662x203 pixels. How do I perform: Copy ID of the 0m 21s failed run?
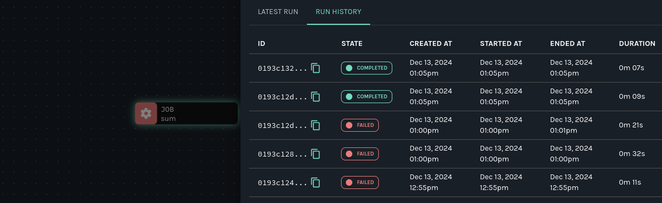click(x=316, y=125)
